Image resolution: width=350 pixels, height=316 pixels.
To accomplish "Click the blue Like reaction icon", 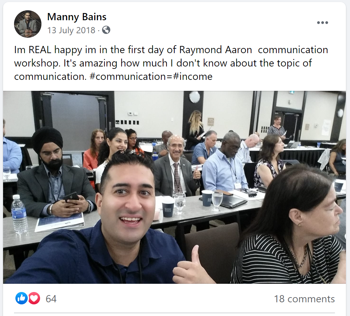I will coord(22,299).
